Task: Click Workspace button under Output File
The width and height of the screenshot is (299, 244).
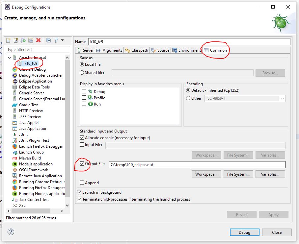Action: pyautogui.click(x=206, y=174)
